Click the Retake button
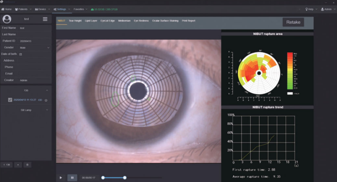The width and height of the screenshot is (337, 182). click(x=293, y=22)
